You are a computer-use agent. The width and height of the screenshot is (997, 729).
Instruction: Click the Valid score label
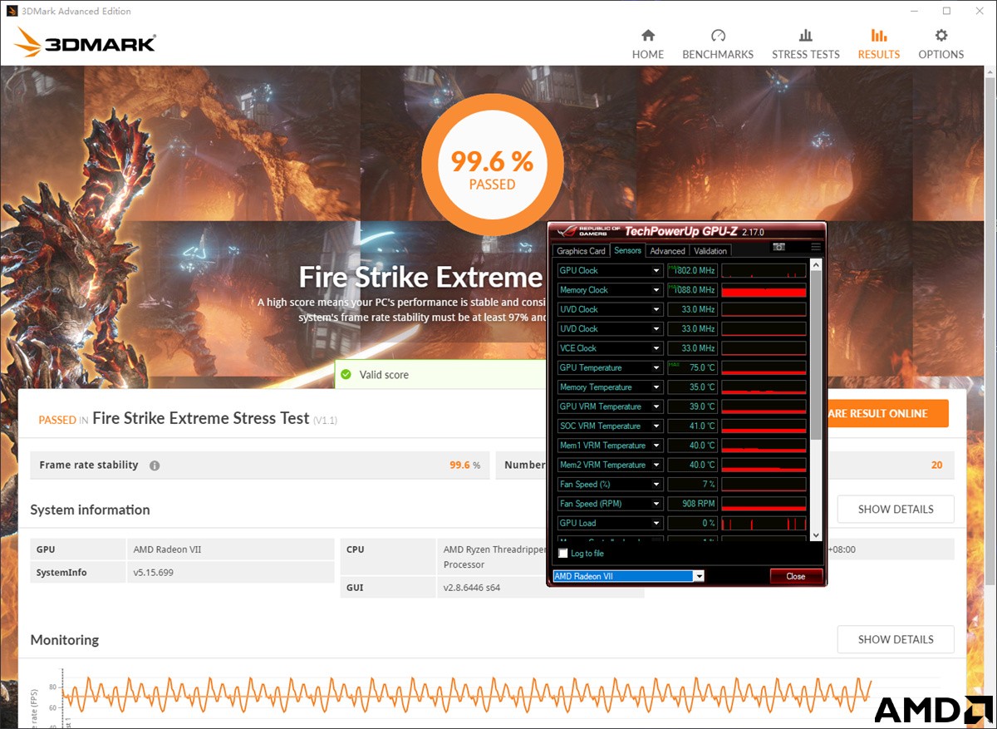(384, 375)
